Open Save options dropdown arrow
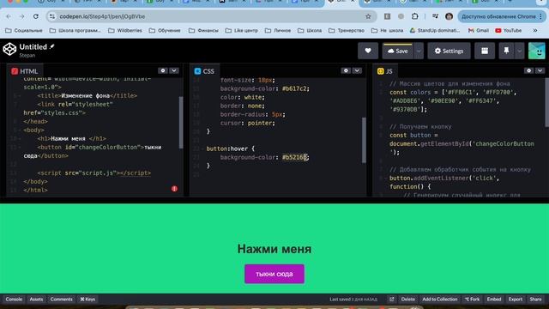The height and width of the screenshot is (309, 549). tap(419, 51)
